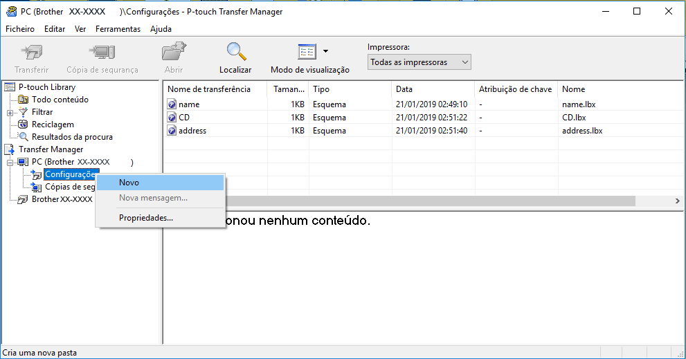The width and height of the screenshot is (686, 359).
Task: Click the Transfer Manager icon in tree
Action: pyautogui.click(x=9, y=149)
